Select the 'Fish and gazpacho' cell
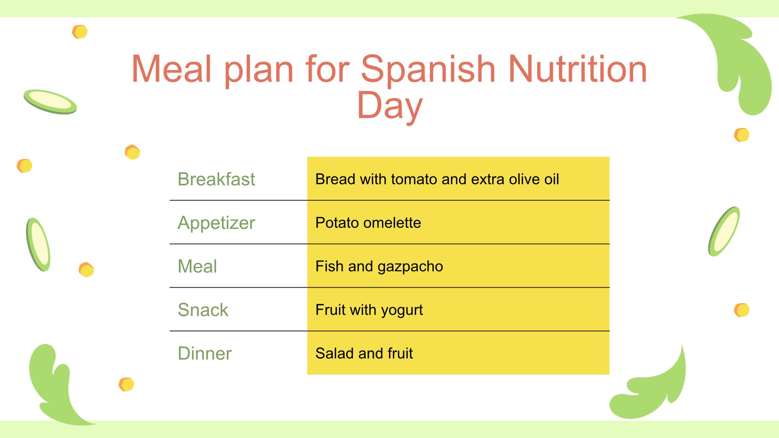Screen dimensions: 779x438 (458, 266)
